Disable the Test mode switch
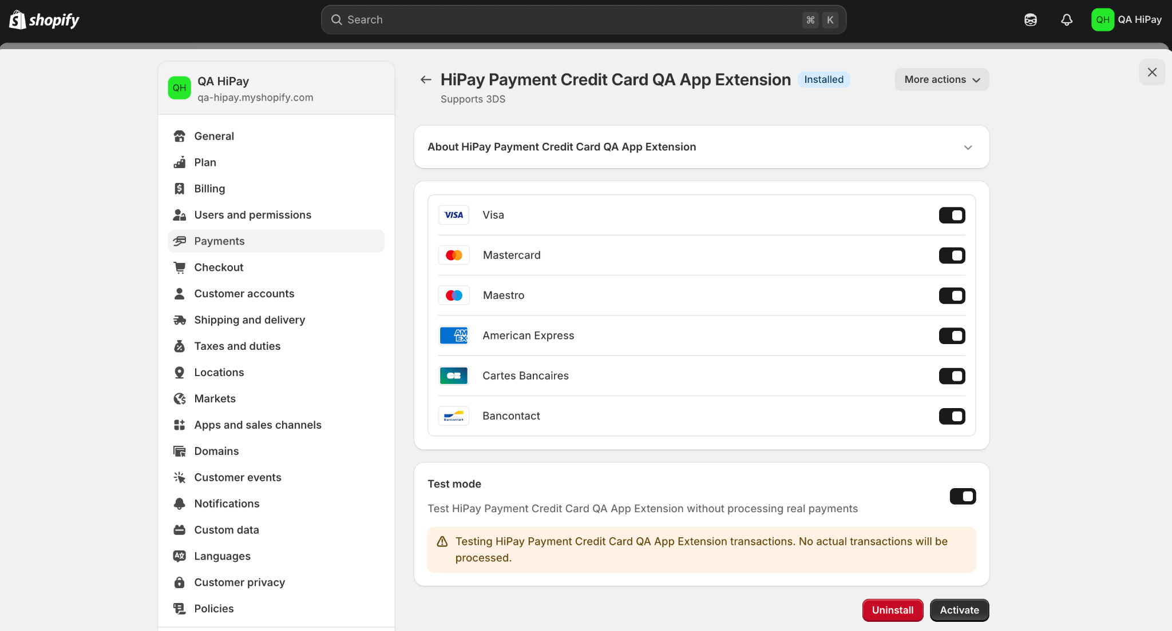Viewport: 1172px width, 631px height. [963, 496]
